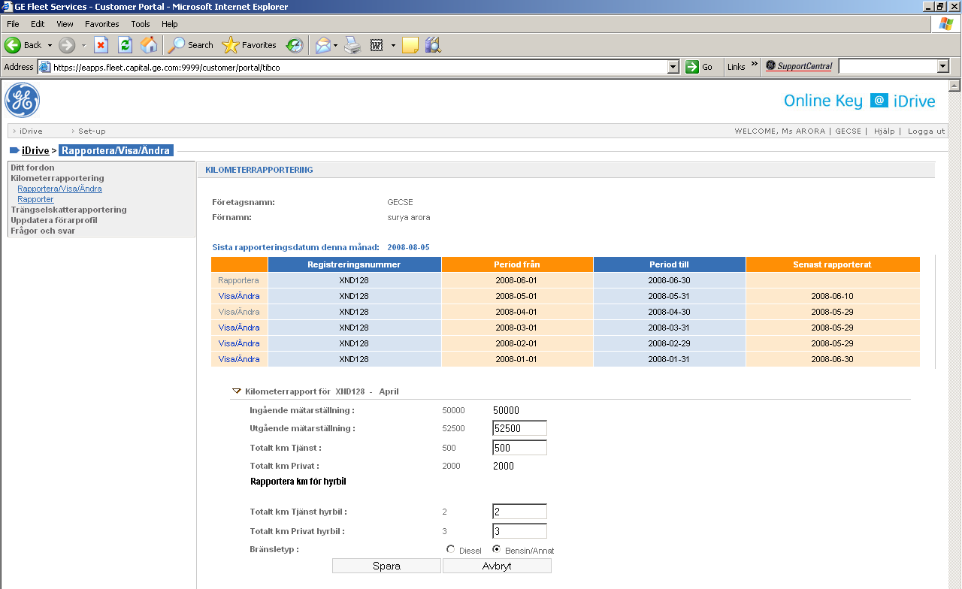Screen dimensions: 962x589
Task: Open iDrive navigation menu
Action: (x=31, y=131)
